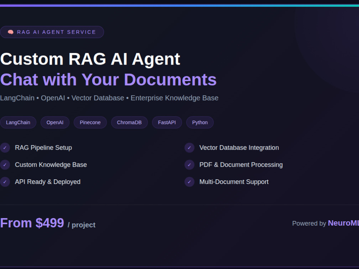Click the brain emoji icon in the badge
The image size is (359, 269).
click(x=10, y=32)
